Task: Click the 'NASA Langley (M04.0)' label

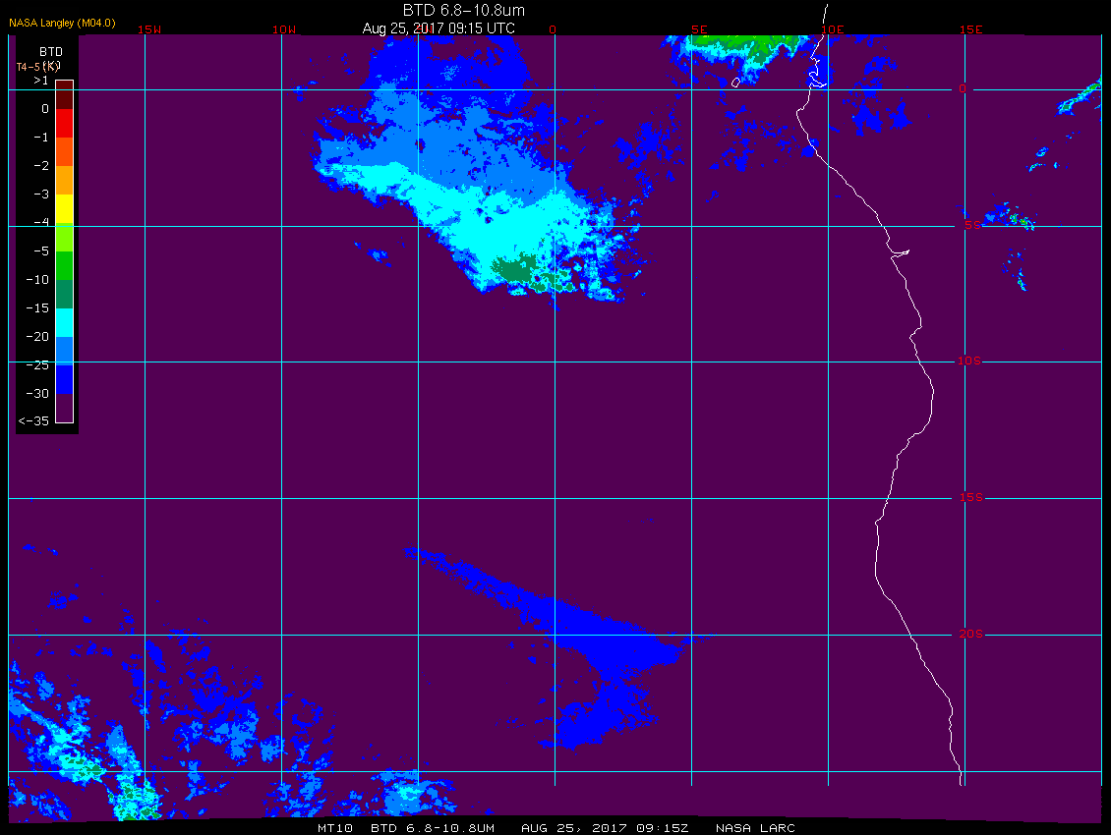Action: pyautogui.click(x=62, y=23)
